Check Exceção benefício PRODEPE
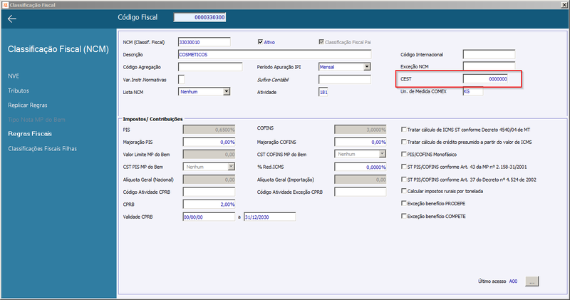Viewport: 570px width, 300px height. pyautogui.click(x=403, y=203)
